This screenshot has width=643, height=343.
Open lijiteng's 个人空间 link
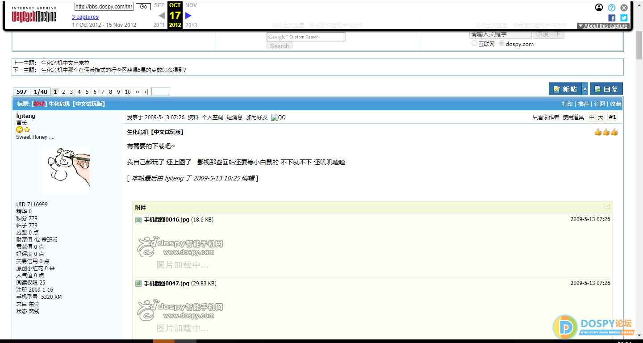pos(213,117)
